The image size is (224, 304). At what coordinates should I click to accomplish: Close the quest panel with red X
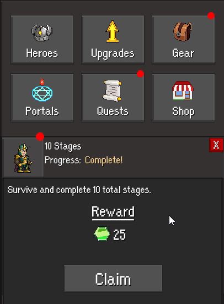[x=216, y=145]
